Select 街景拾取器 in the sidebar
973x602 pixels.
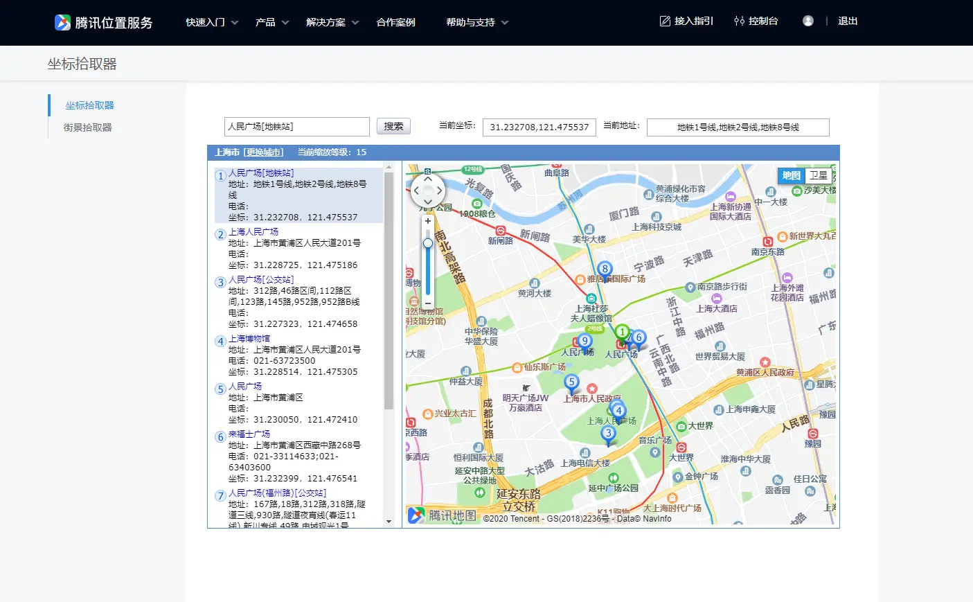[x=87, y=127]
